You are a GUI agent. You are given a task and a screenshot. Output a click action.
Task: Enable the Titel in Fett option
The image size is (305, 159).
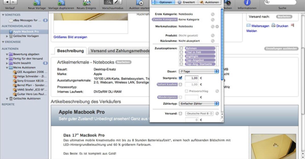pyautogui.click(x=181, y=52)
